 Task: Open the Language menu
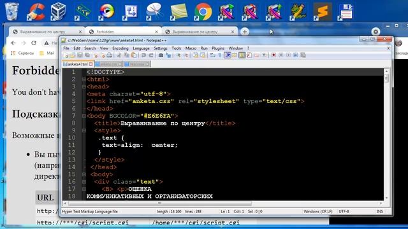click(141, 48)
